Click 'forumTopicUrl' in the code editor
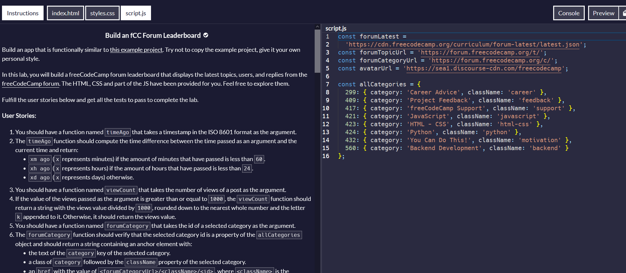The width and height of the screenshot is (626, 273). tap(383, 52)
